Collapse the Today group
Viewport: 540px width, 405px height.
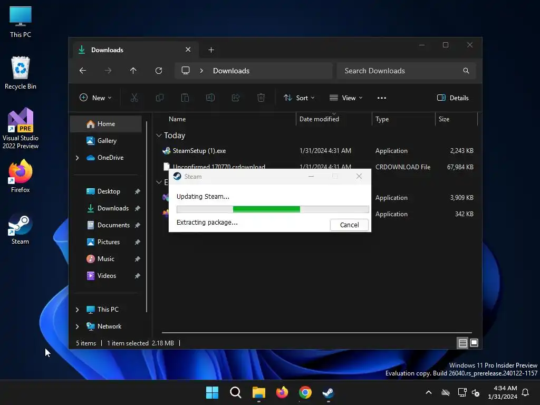(159, 136)
